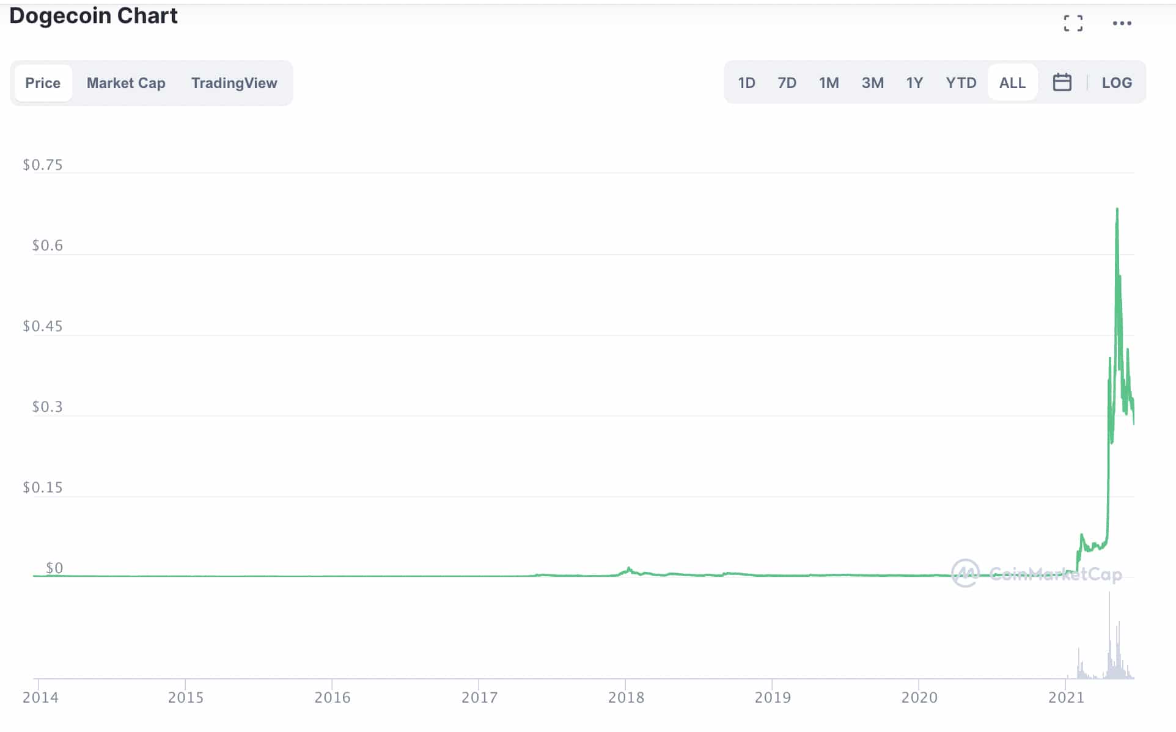Click the $0.15 price axis label

[43, 488]
